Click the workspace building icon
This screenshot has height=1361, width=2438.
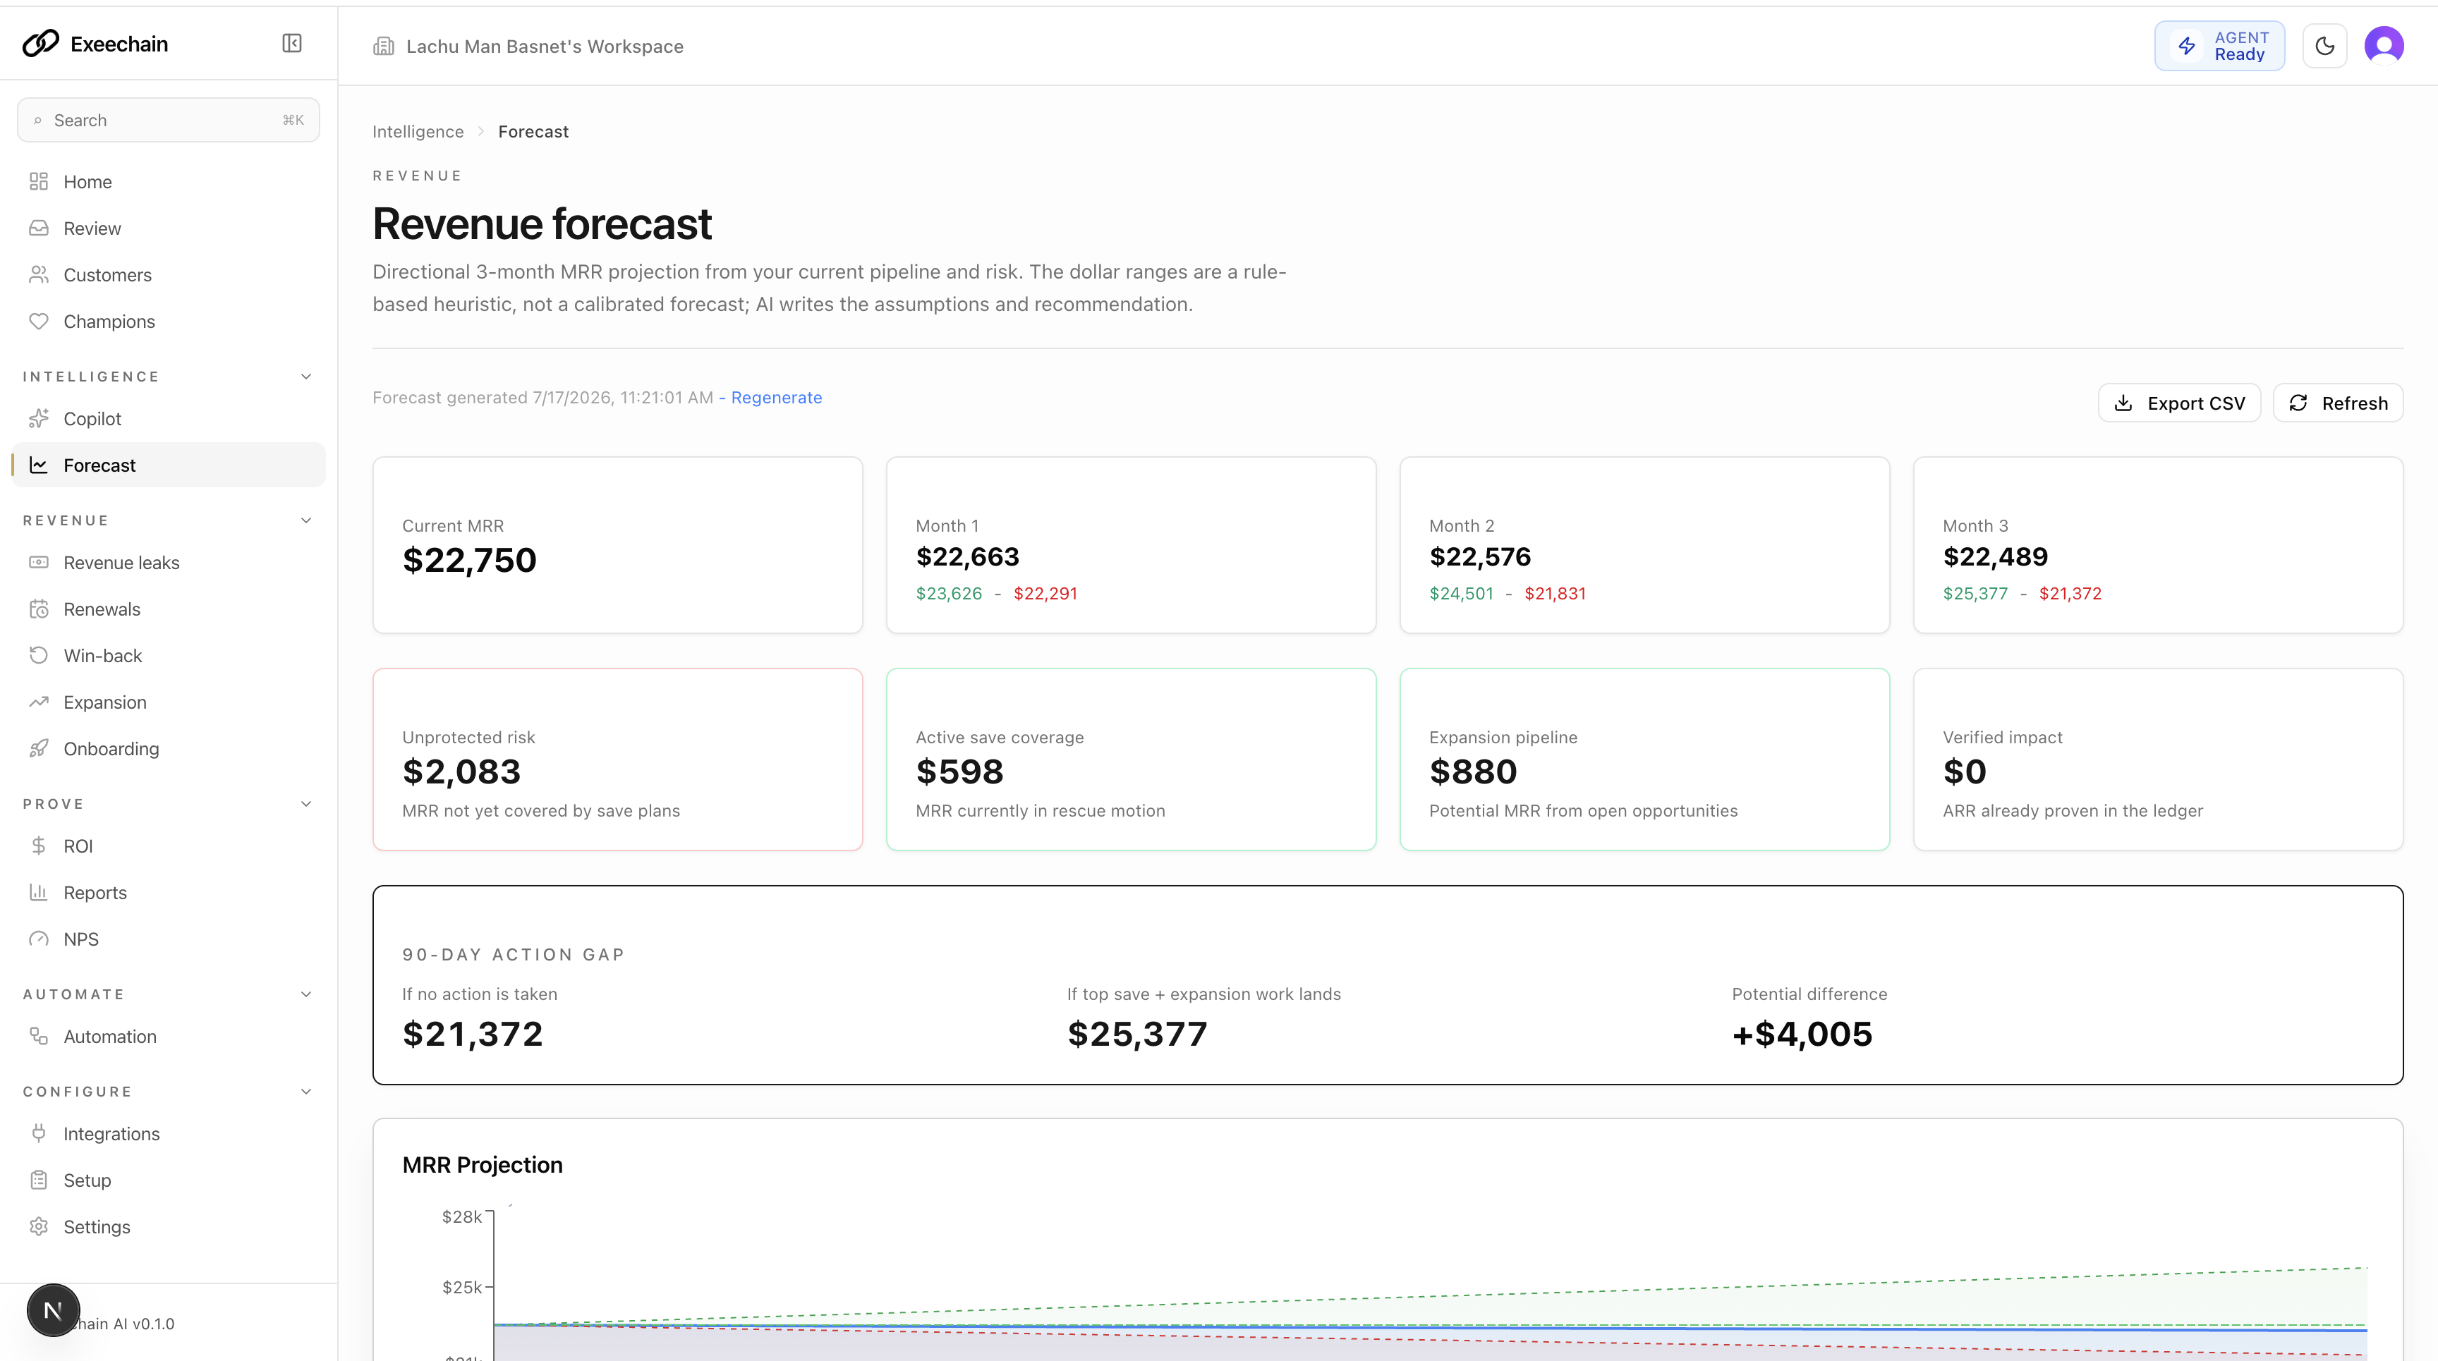(383, 47)
